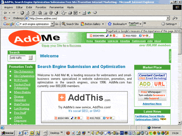Go to the Home page icon
This screenshot has height=136, width=182.
[33, 13]
